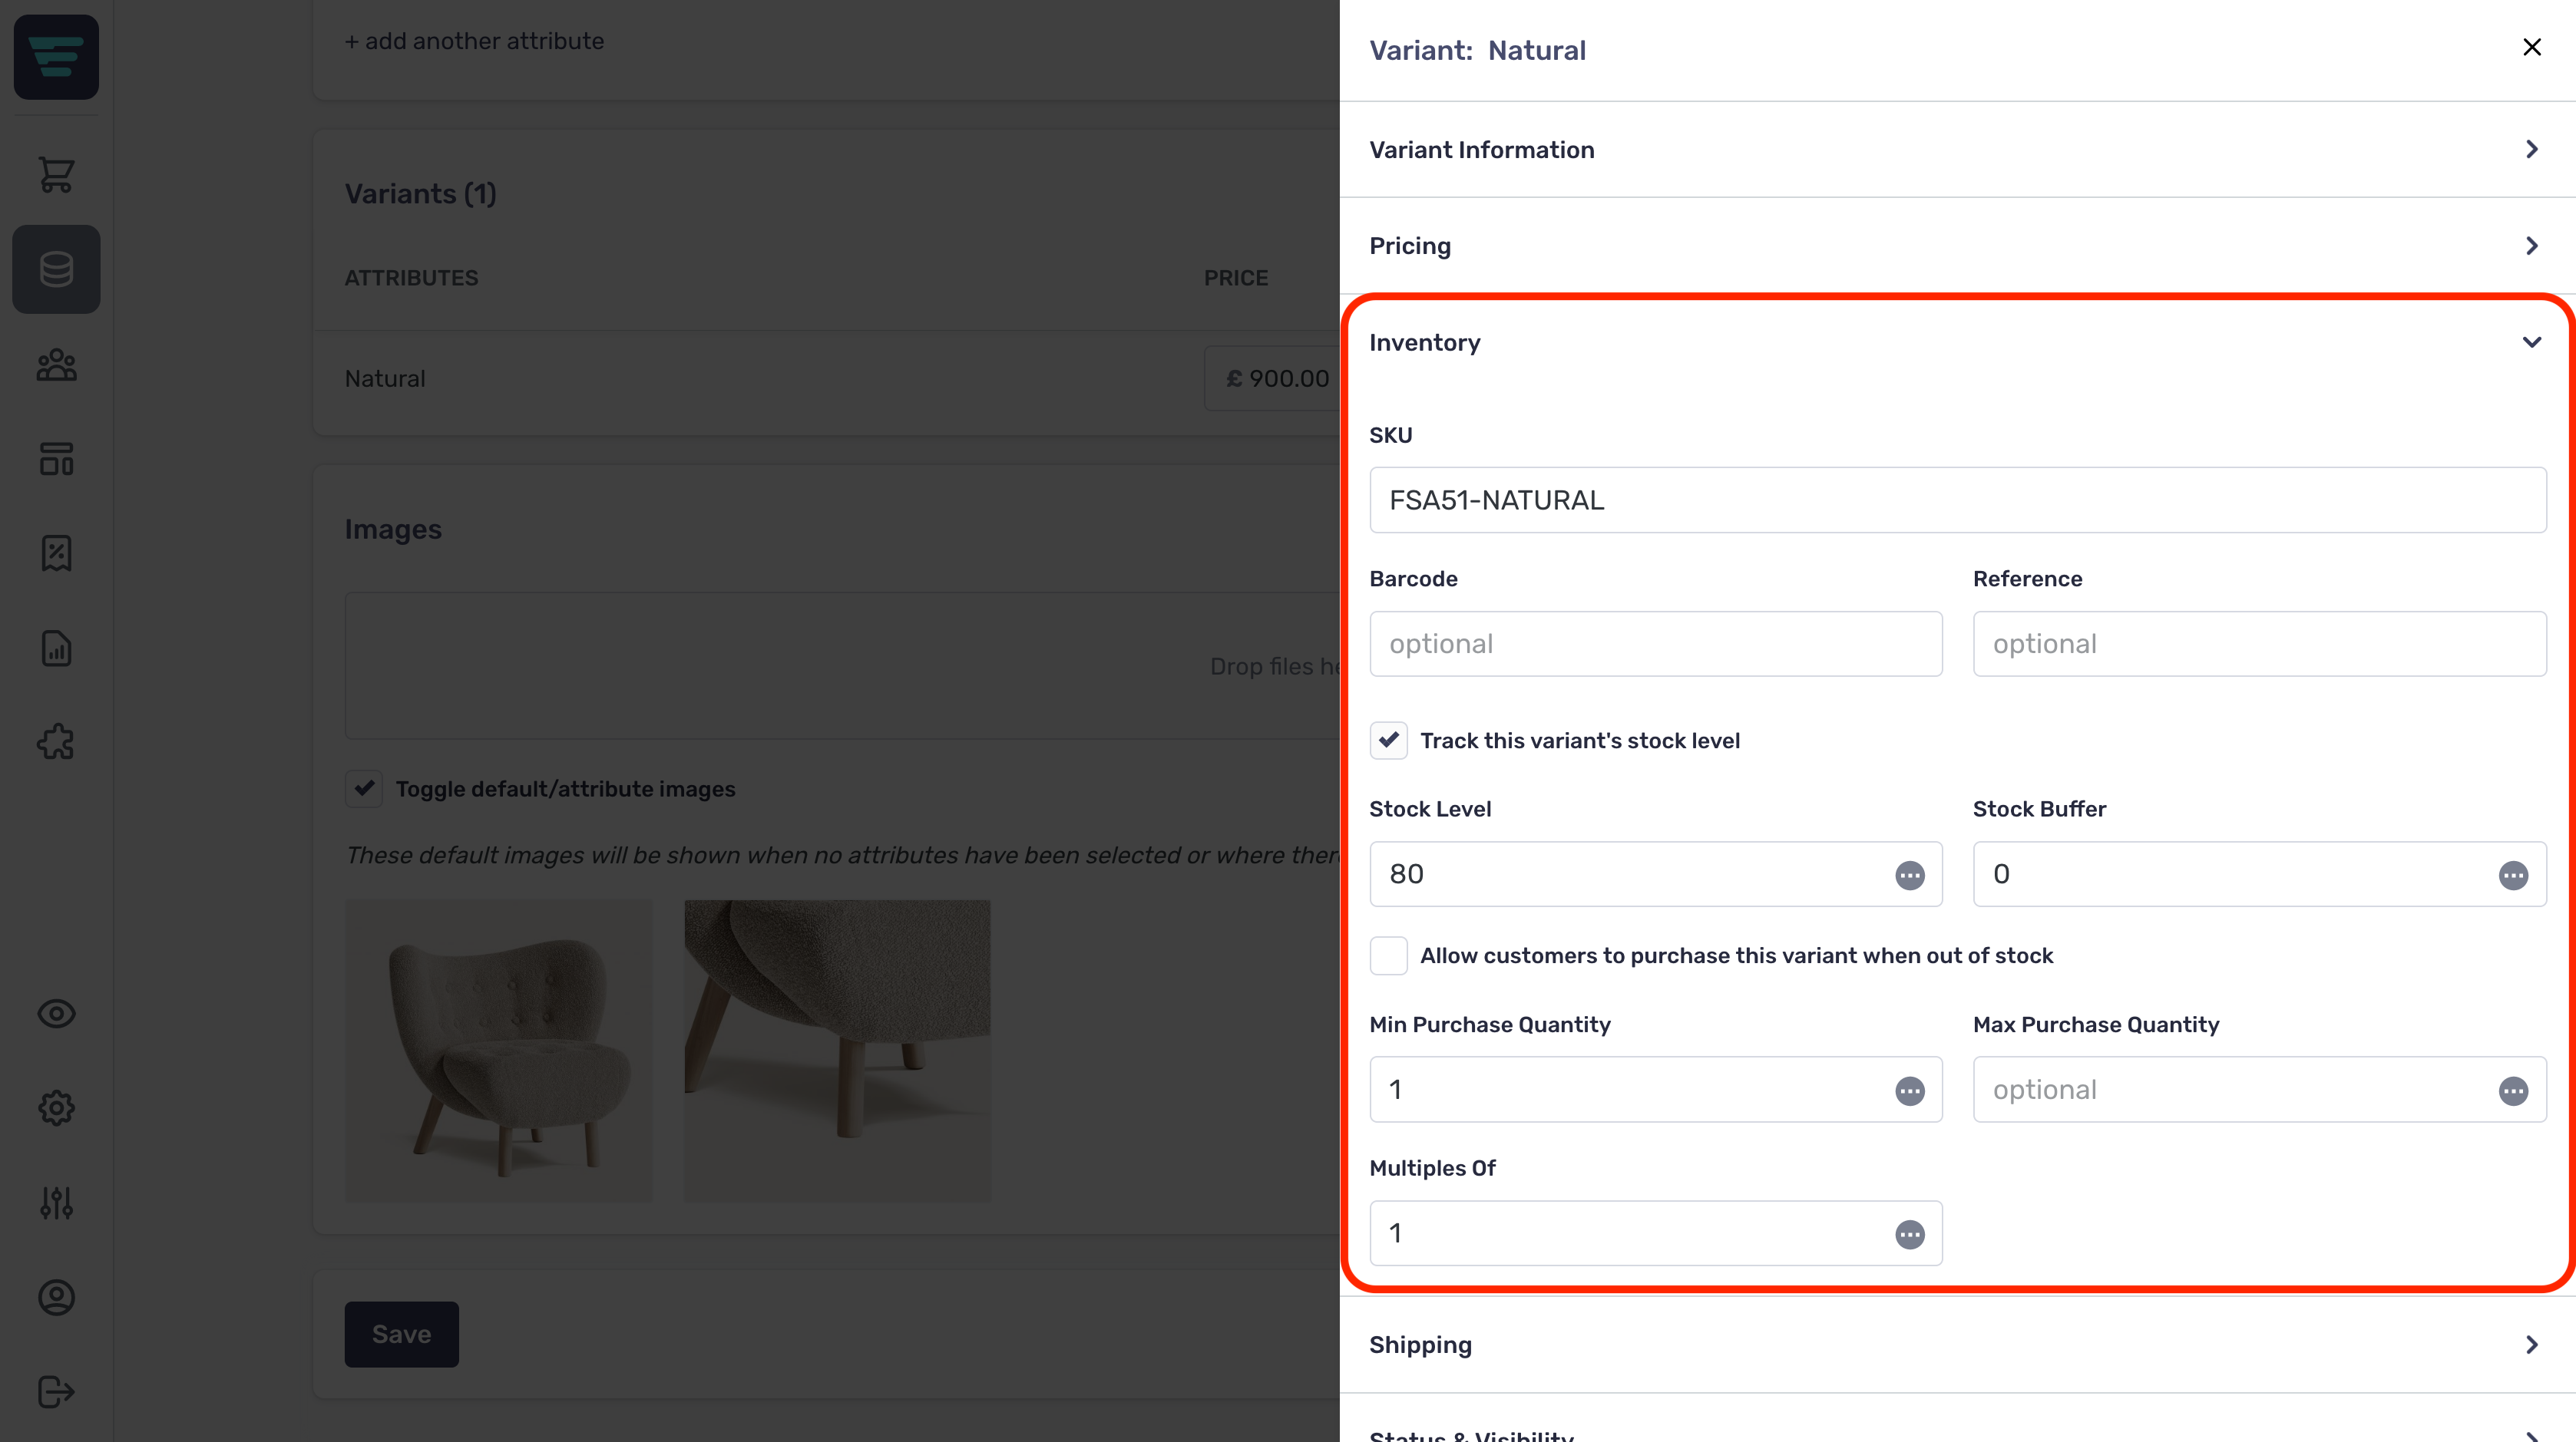This screenshot has height=1442, width=2576.
Task: Click the Drop files image upload area
Action: (x=842, y=665)
